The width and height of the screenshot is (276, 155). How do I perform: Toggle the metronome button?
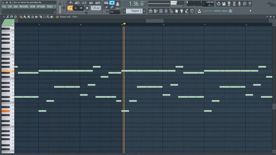[70, 3]
